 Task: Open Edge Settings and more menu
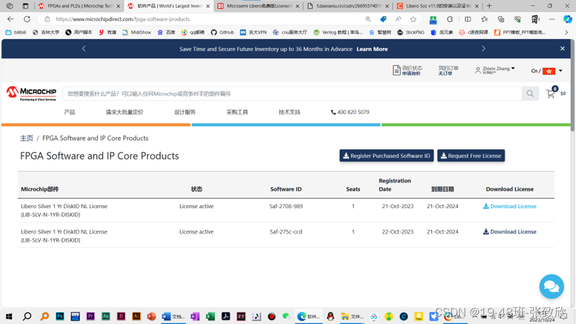click(552, 19)
